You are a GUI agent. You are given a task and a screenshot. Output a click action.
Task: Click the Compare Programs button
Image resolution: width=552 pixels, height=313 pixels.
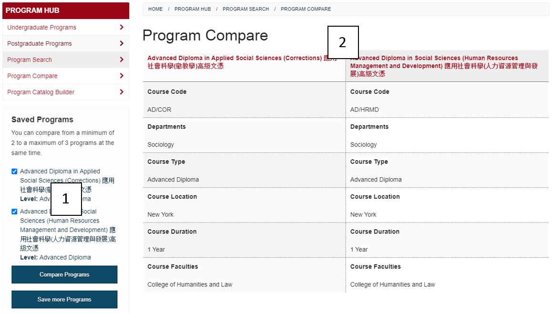pos(64,274)
